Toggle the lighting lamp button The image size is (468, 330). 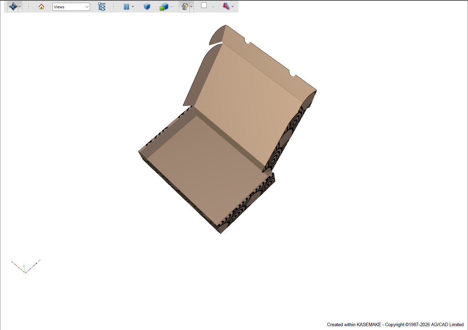point(184,7)
